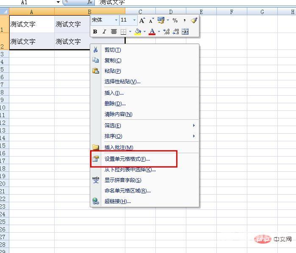Click the Format Painter brush icon
Viewport: 296px width, 253px height.
194,20
